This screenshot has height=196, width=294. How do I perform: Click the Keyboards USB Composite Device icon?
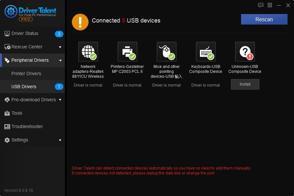coord(206,52)
